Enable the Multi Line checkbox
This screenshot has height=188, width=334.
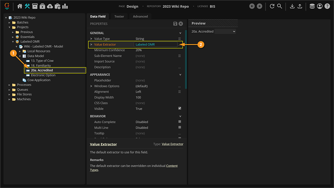tap(180, 128)
